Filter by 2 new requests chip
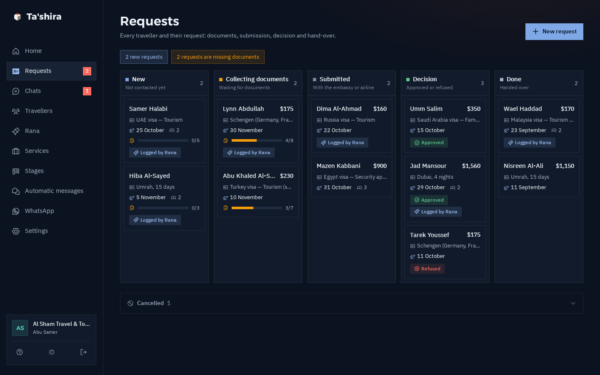This screenshot has width=600, height=375. tap(144, 57)
